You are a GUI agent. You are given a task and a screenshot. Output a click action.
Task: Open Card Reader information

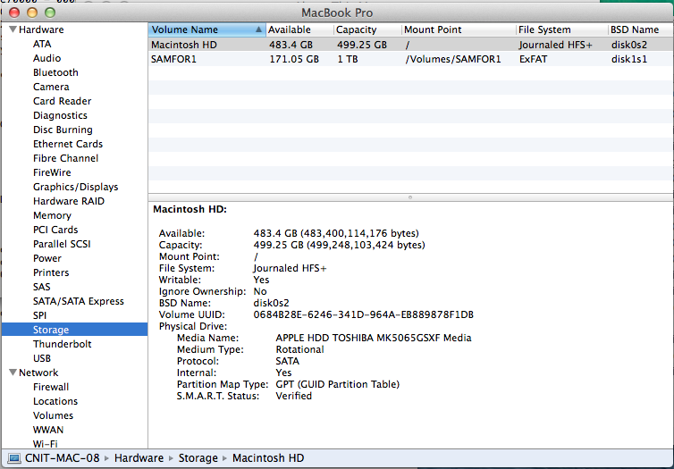(62, 101)
